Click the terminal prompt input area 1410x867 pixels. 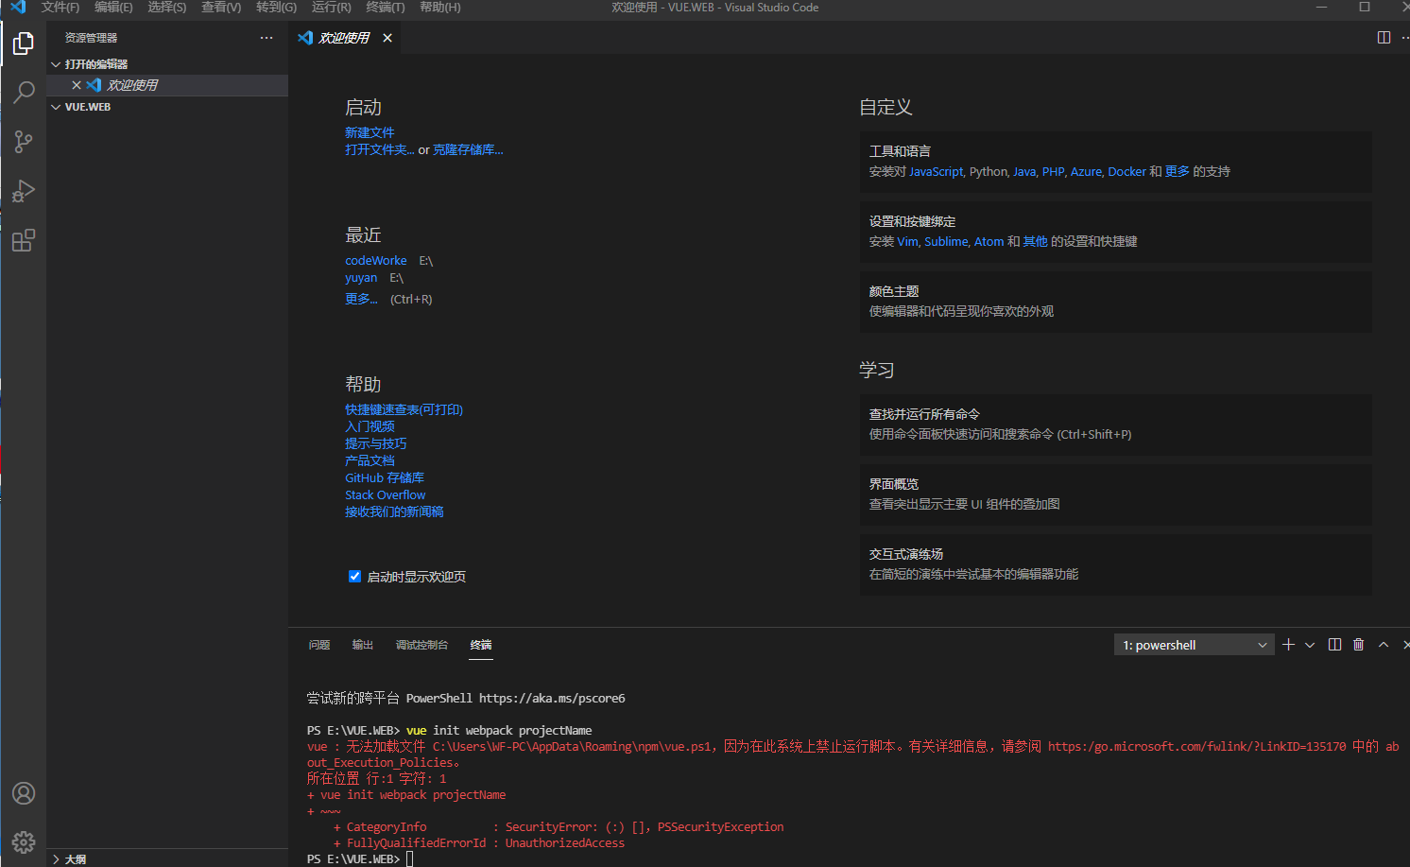(410, 859)
